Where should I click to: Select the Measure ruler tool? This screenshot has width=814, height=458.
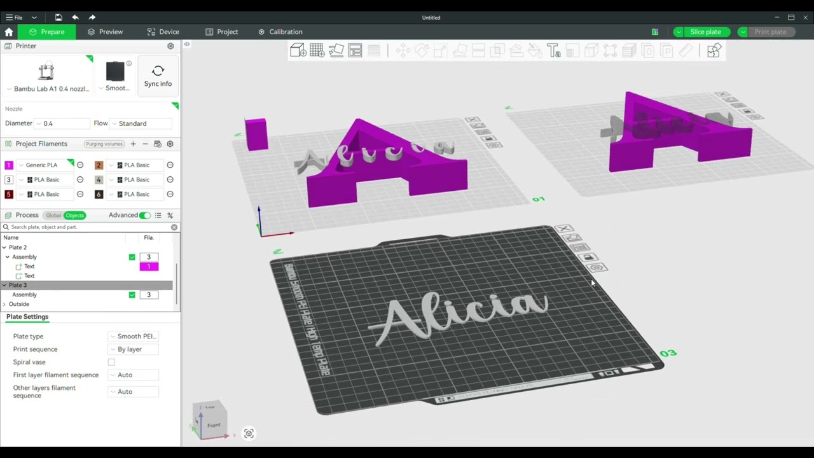coord(686,51)
